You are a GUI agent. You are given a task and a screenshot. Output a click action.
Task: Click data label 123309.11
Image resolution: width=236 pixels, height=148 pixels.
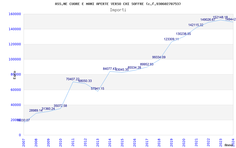171,39
